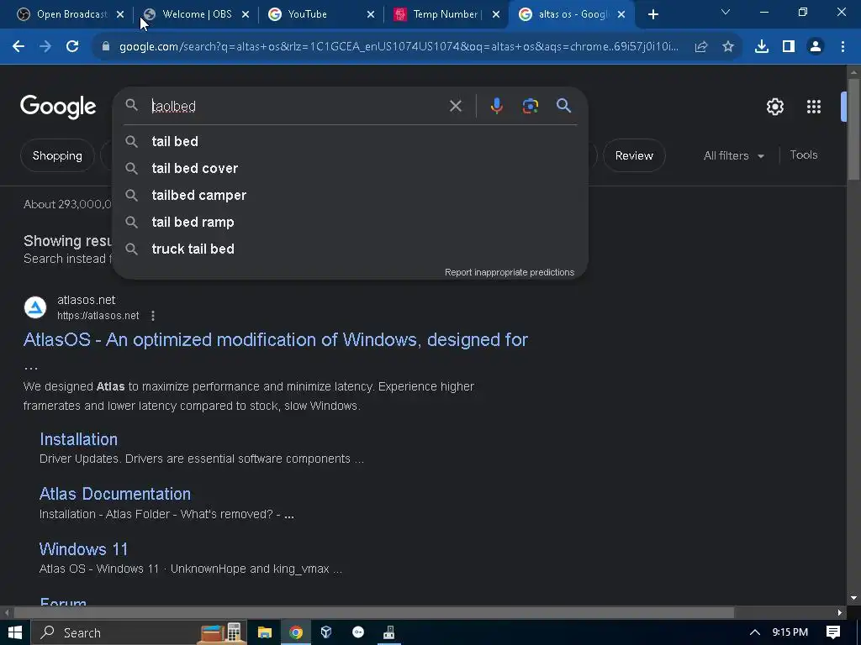
Task: Switch to the Welcome | OBS tab
Action: (197, 14)
